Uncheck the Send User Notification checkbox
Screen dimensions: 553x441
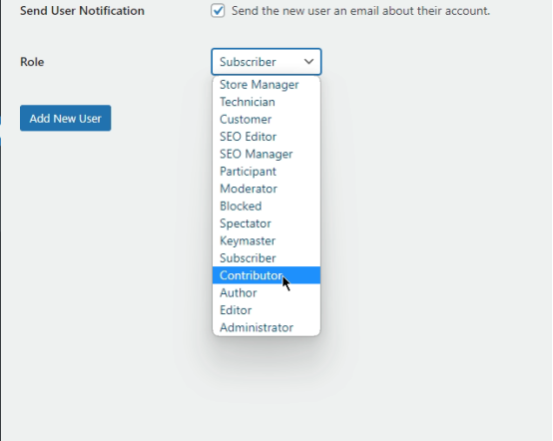pyautogui.click(x=218, y=11)
